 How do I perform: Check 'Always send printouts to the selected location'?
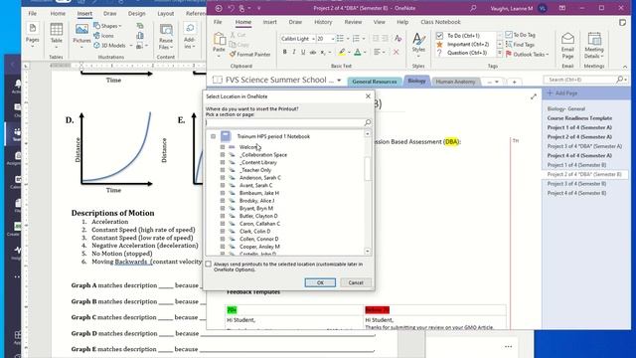[x=209, y=265]
